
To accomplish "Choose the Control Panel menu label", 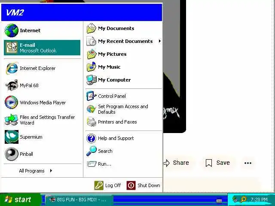I will 112,96.
